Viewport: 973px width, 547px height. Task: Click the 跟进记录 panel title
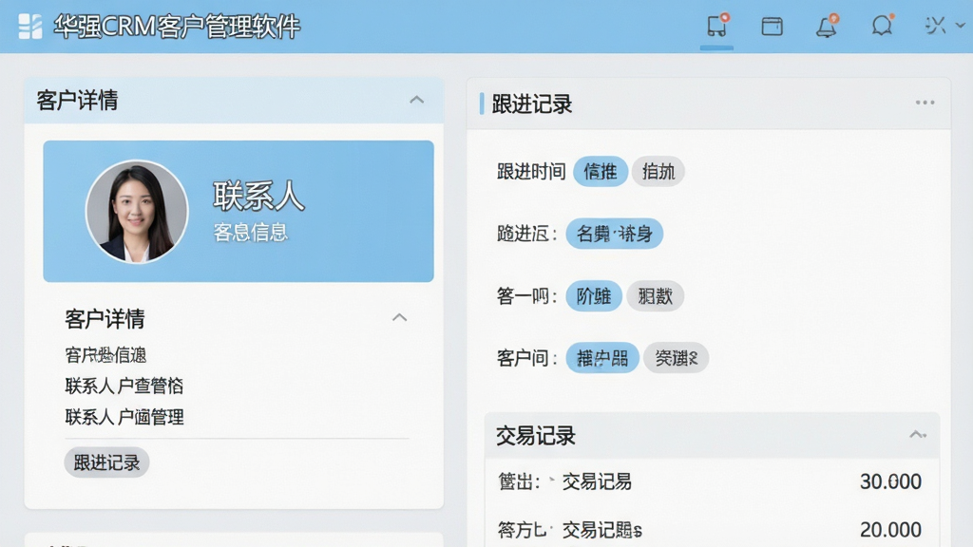[532, 104]
